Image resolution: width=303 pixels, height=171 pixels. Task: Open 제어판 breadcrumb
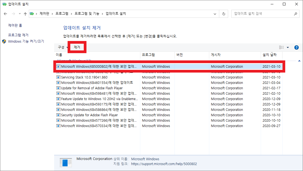click(x=44, y=13)
